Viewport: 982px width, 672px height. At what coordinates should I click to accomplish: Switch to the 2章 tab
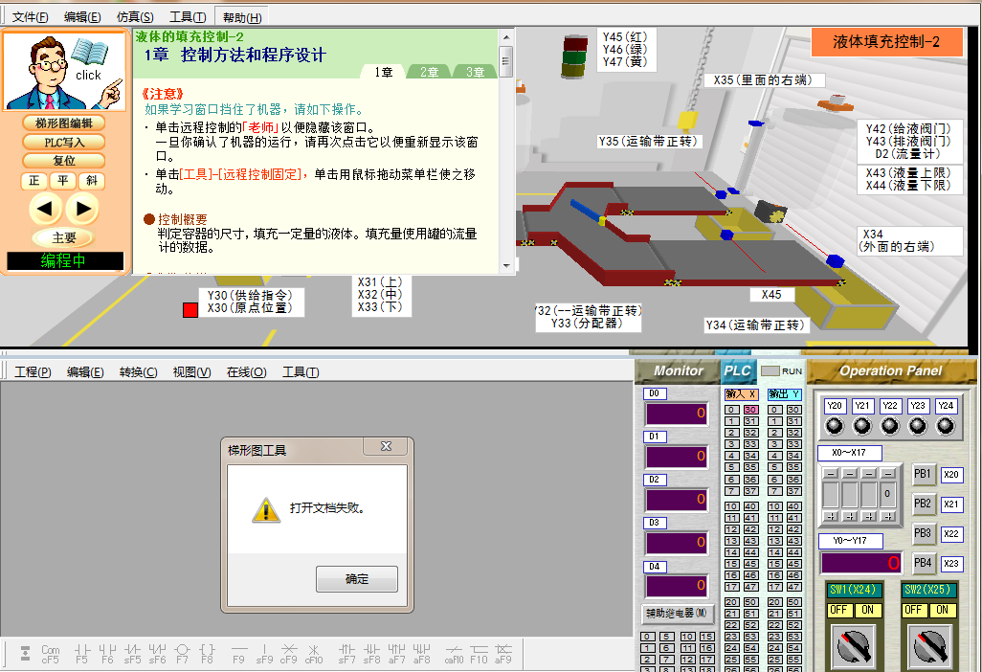[430, 72]
